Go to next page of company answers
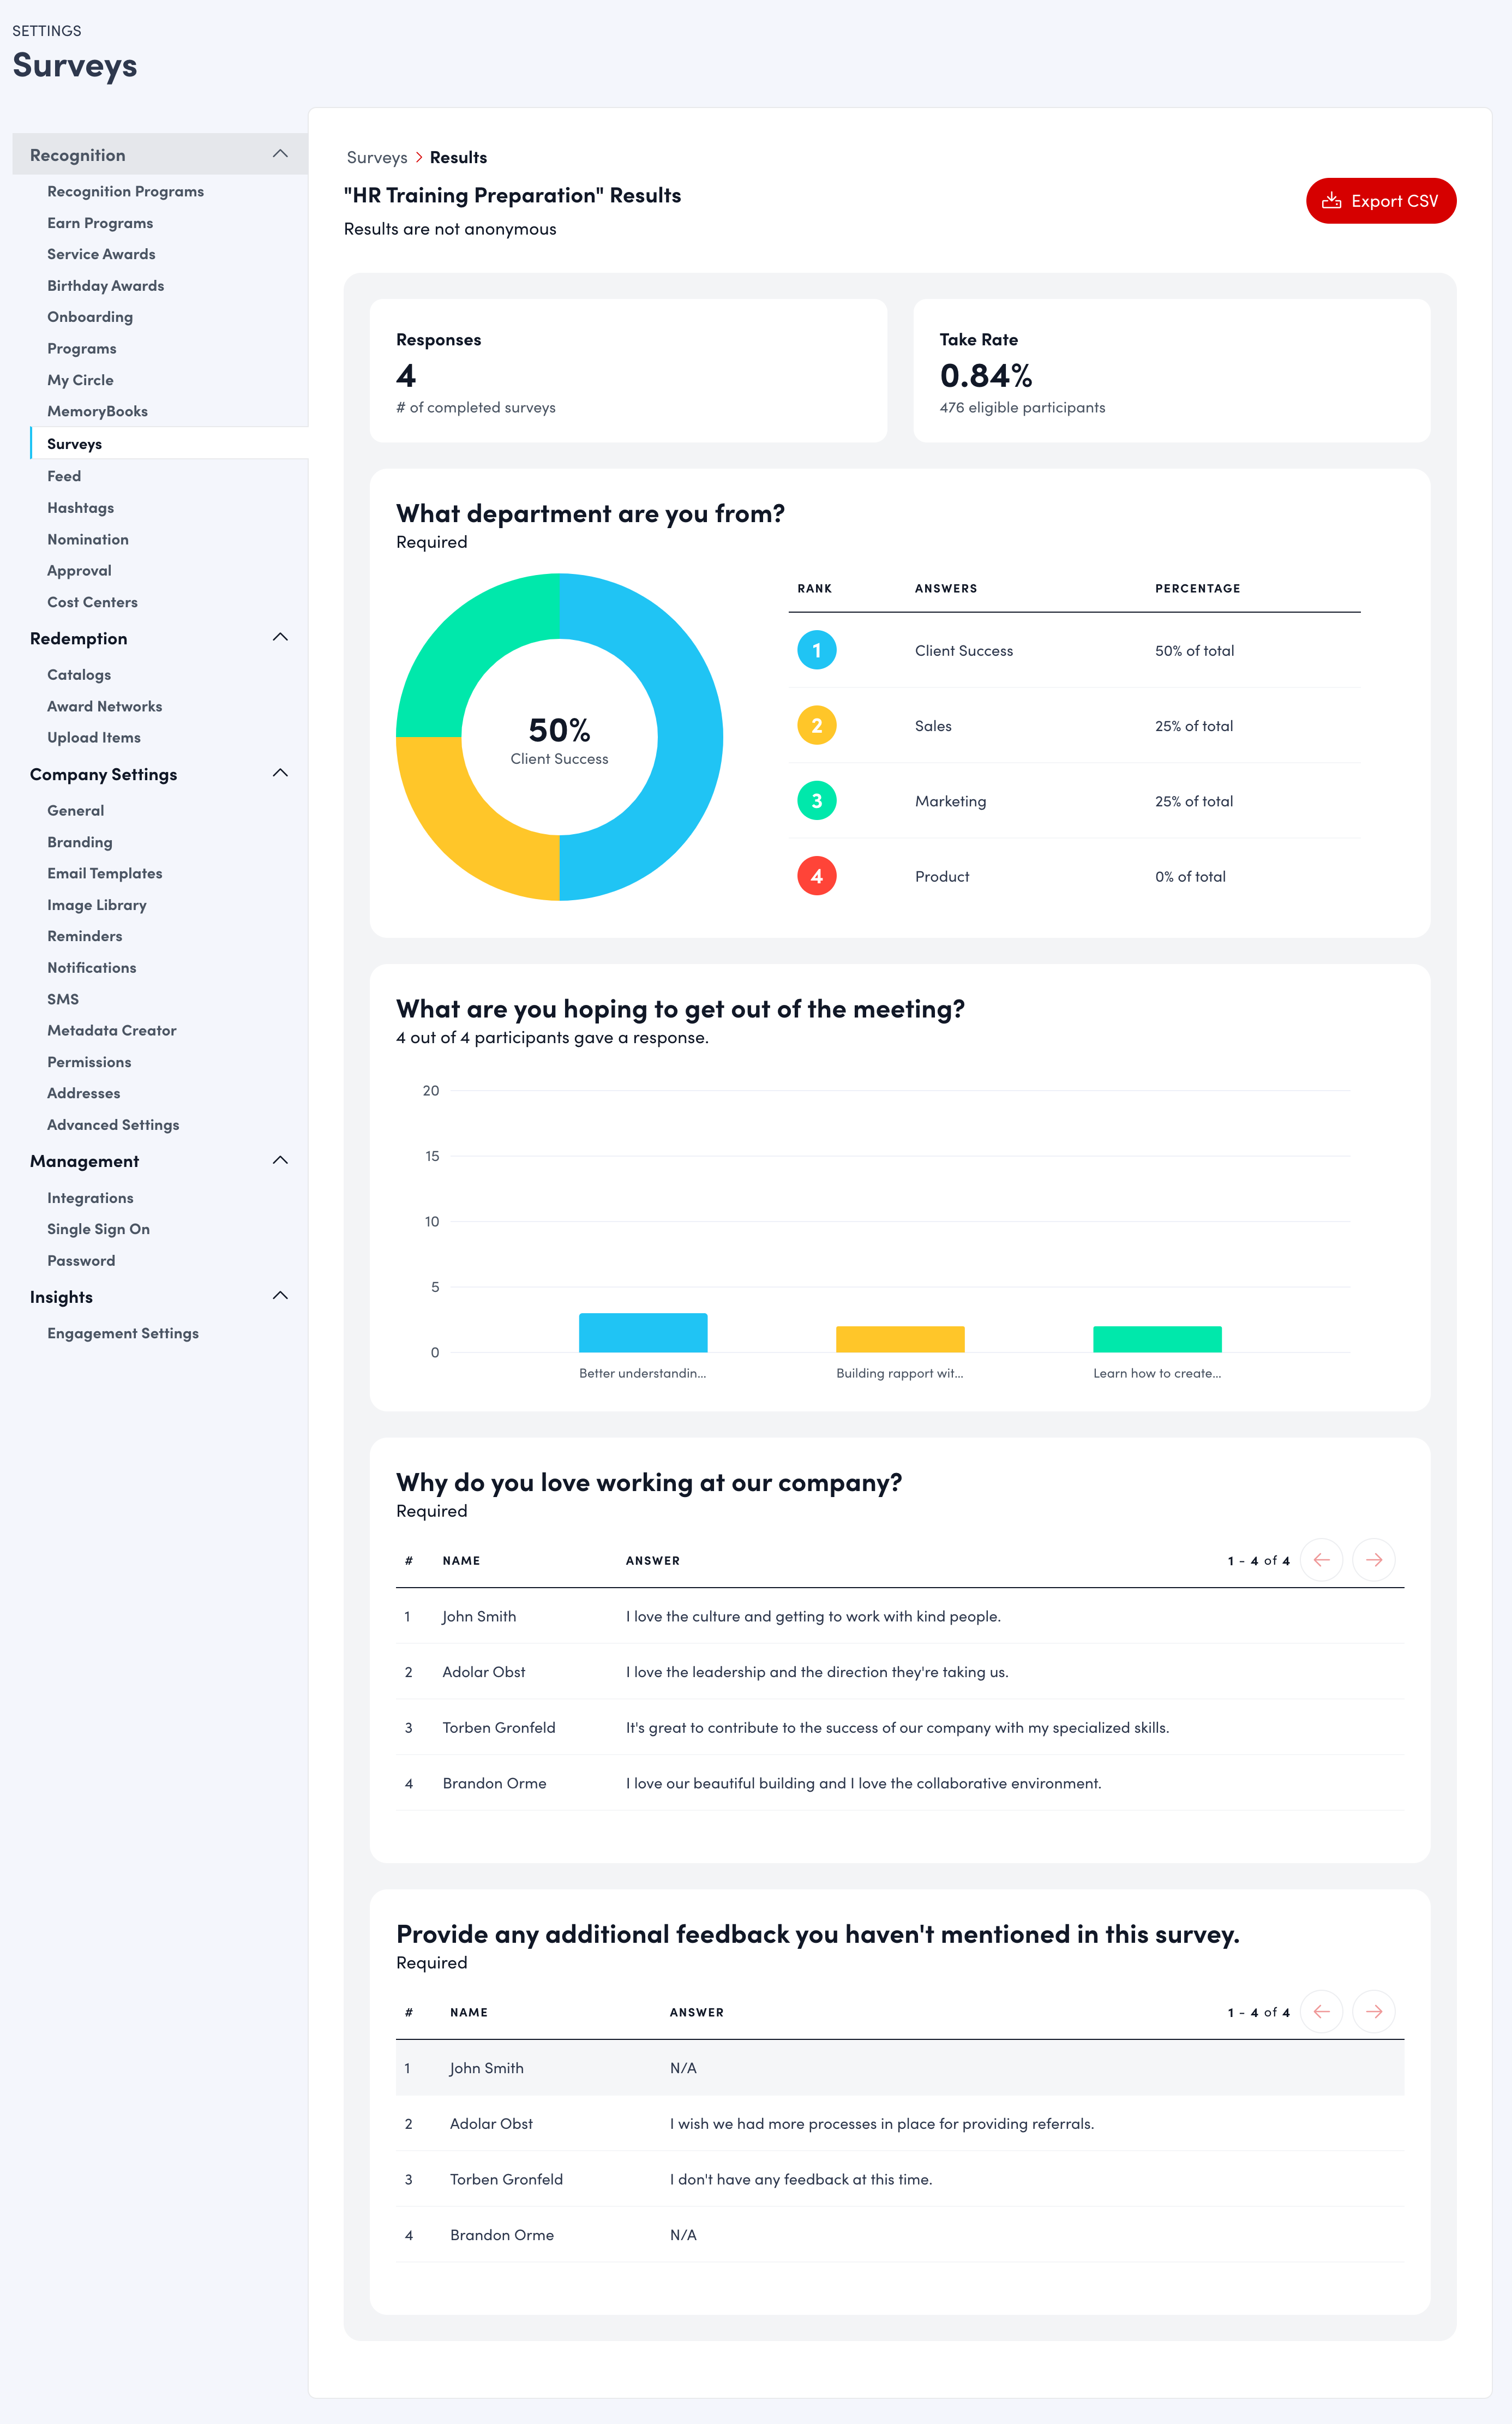Viewport: 1512px width, 2424px height. click(1373, 1560)
